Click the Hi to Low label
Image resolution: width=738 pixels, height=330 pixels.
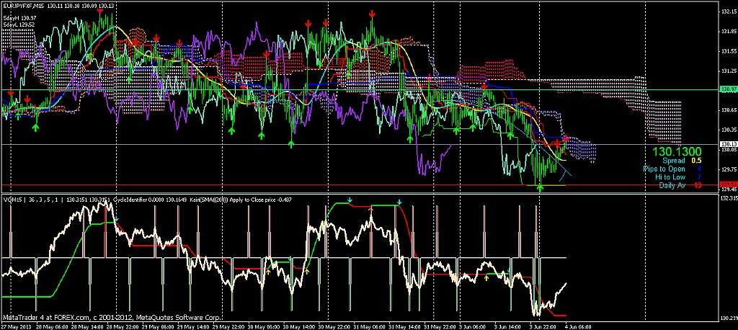coord(670,177)
